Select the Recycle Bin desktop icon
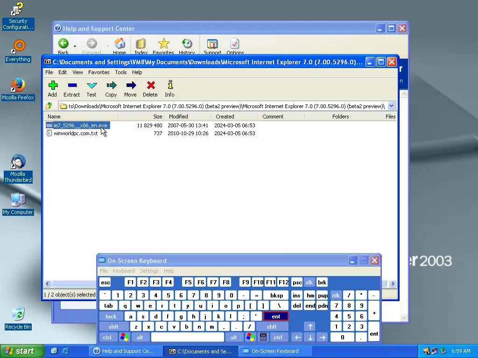 tap(18, 318)
